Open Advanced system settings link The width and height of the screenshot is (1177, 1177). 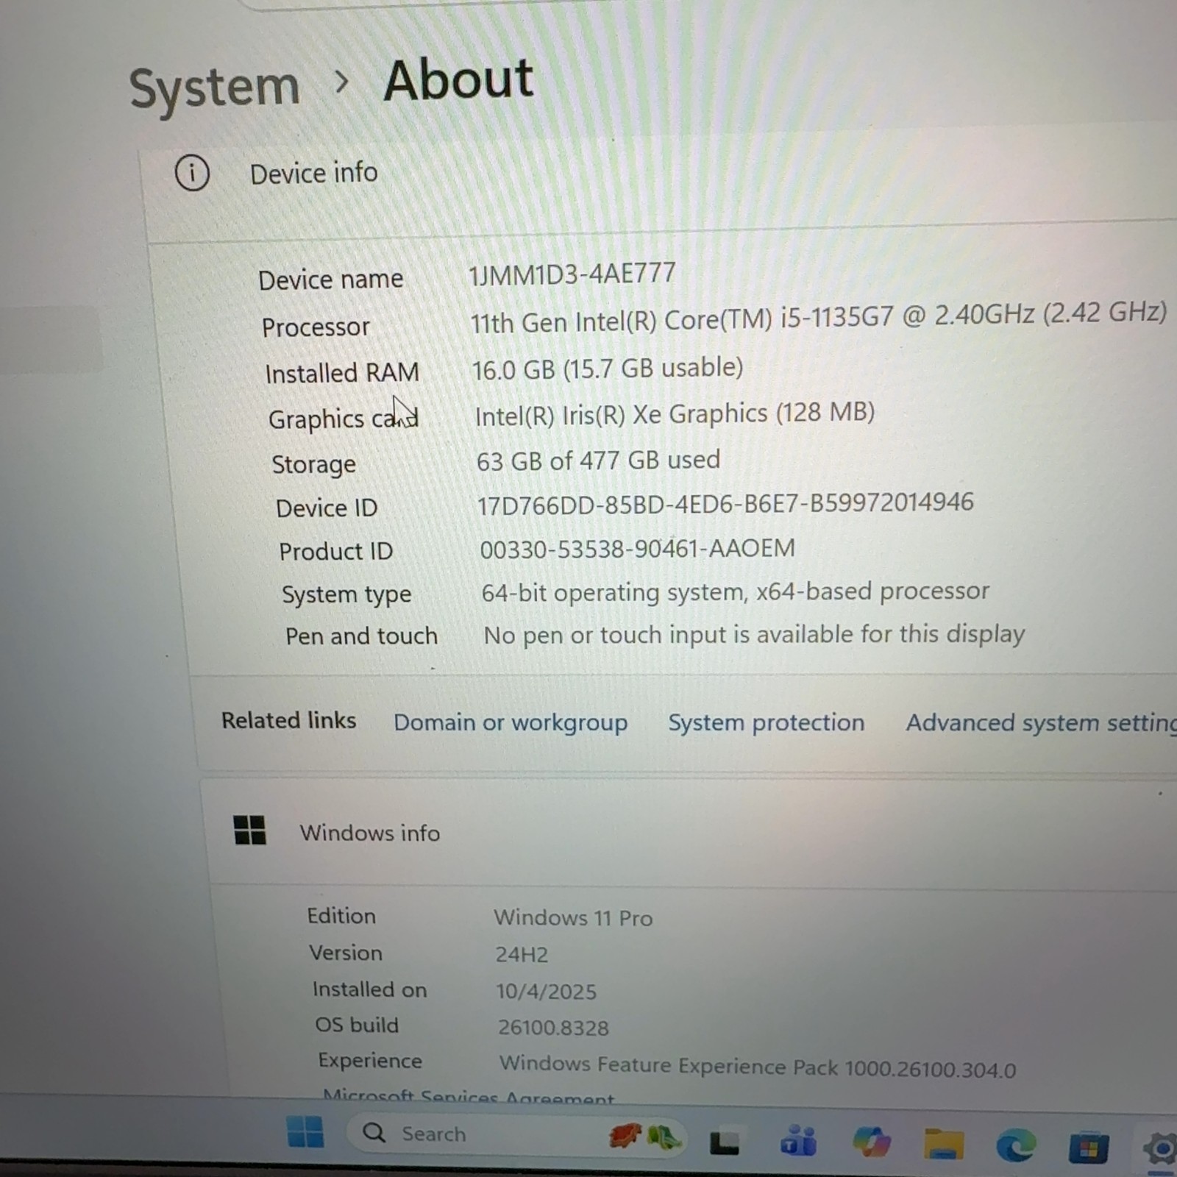click(x=1041, y=723)
